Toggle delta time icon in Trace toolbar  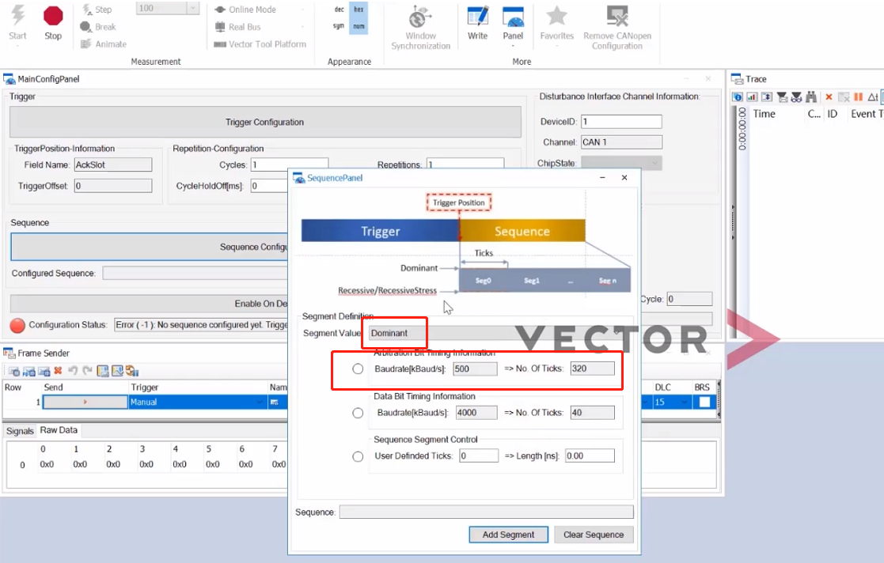point(872,97)
